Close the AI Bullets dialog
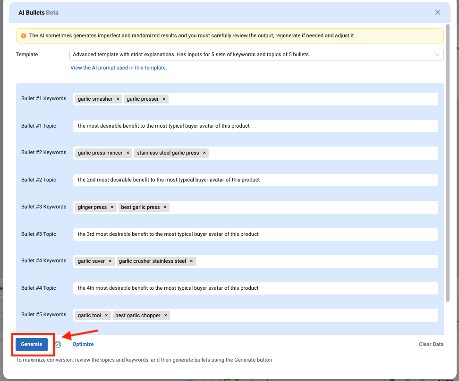This screenshot has height=381, width=459. (437, 12)
